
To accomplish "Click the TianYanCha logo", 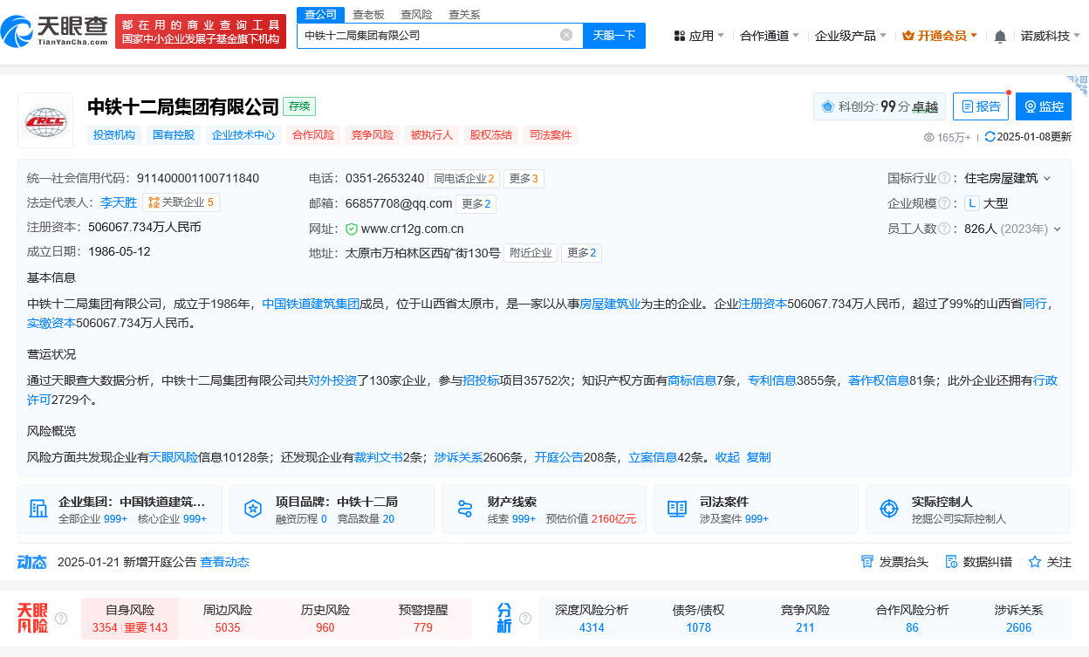I will tap(53, 31).
